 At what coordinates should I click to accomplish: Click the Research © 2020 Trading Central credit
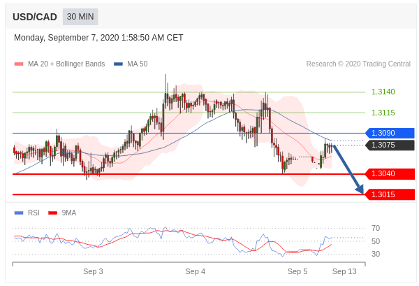[x=358, y=64]
